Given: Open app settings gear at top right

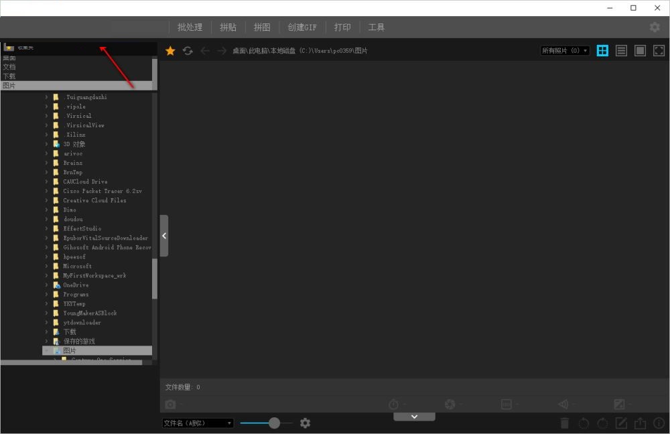Looking at the screenshot, I should 655,27.
